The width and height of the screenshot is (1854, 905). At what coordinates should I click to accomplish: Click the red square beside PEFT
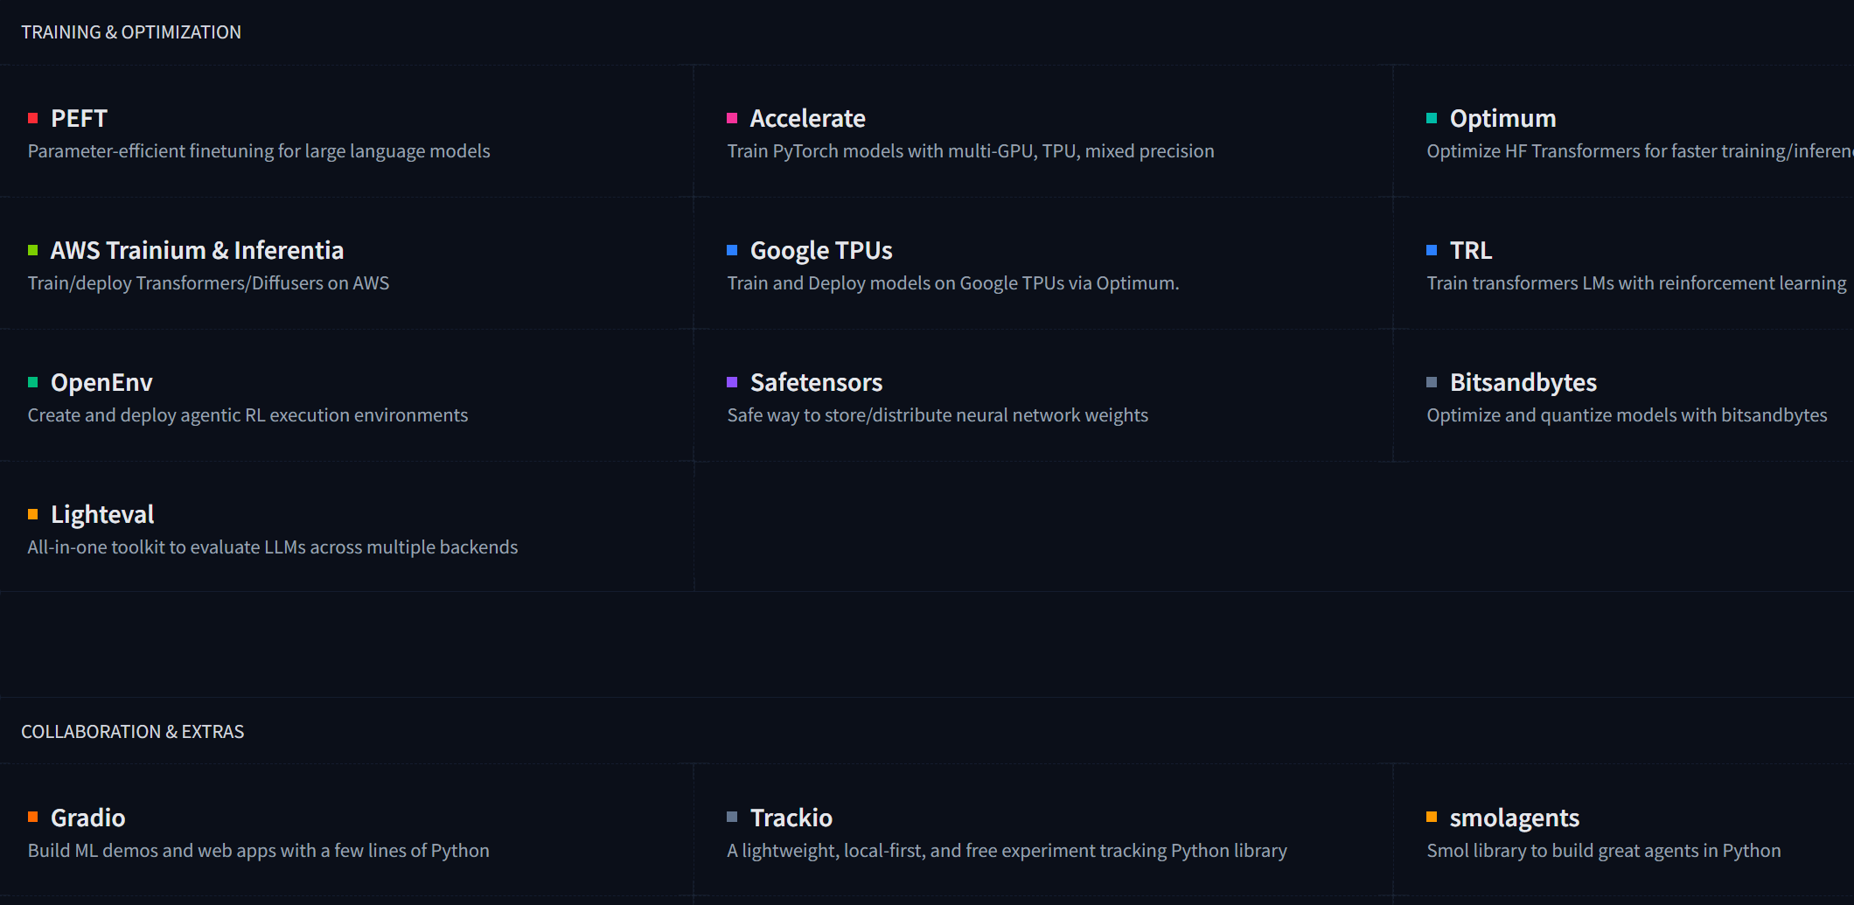[33, 118]
